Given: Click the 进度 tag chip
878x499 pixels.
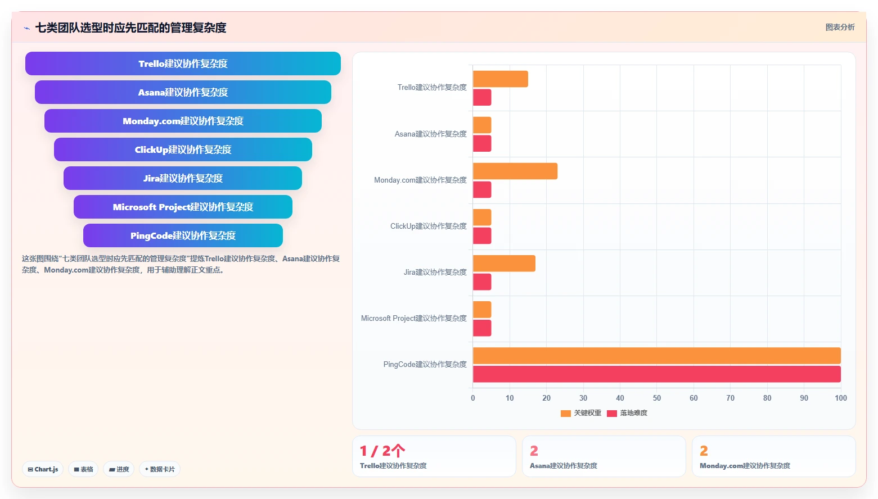Looking at the screenshot, I should [119, 469].
